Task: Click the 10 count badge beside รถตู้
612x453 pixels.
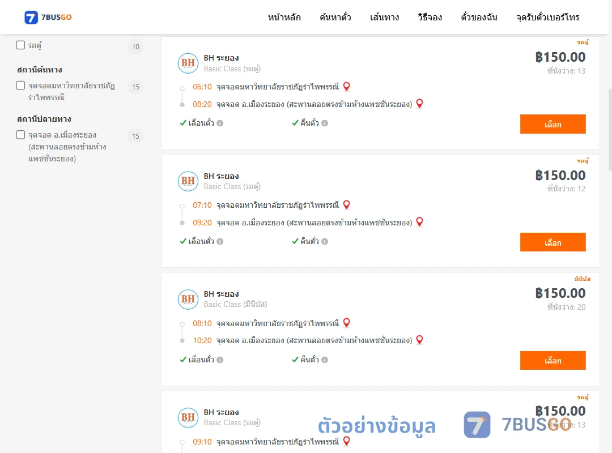Action: (135, 46)
